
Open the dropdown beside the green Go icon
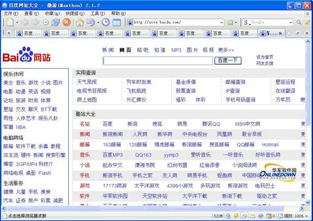click(236, 22)
